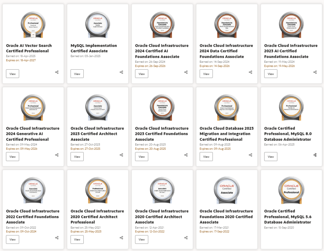324x251 pixels.
Task: View the 2024 Generative AI Professional certification
Action: (x=13, y=157)
